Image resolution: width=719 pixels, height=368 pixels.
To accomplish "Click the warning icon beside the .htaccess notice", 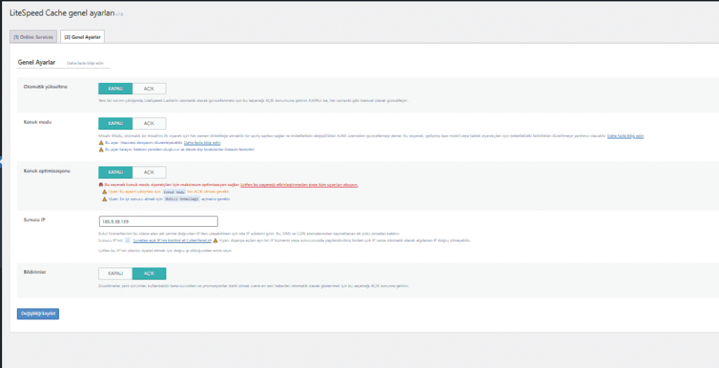I will pyautogui.click(x=101, y=143).
